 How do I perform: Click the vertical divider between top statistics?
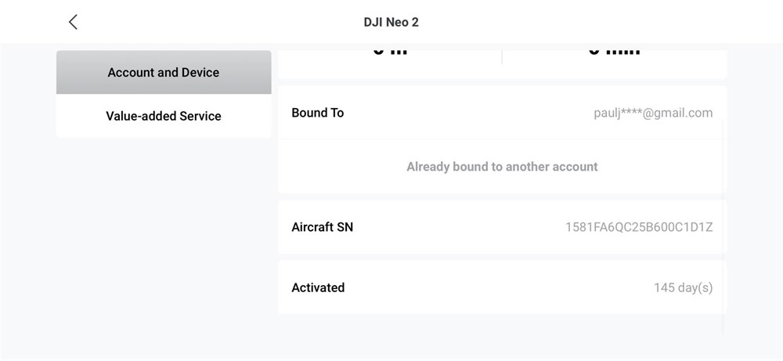[502, 56]
